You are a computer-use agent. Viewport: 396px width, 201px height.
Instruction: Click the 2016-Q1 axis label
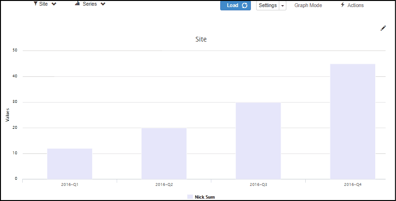(70, 184)
